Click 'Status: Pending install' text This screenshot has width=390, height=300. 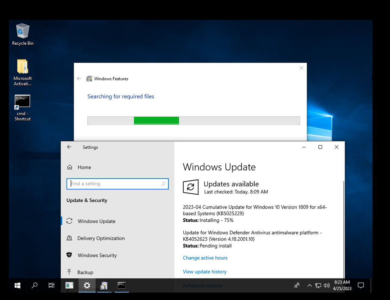coord(207,246)
